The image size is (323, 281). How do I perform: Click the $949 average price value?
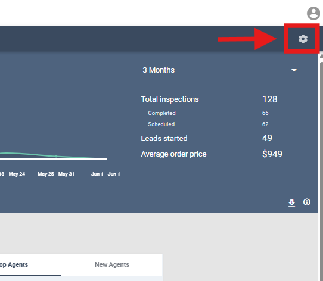(272, 154)
